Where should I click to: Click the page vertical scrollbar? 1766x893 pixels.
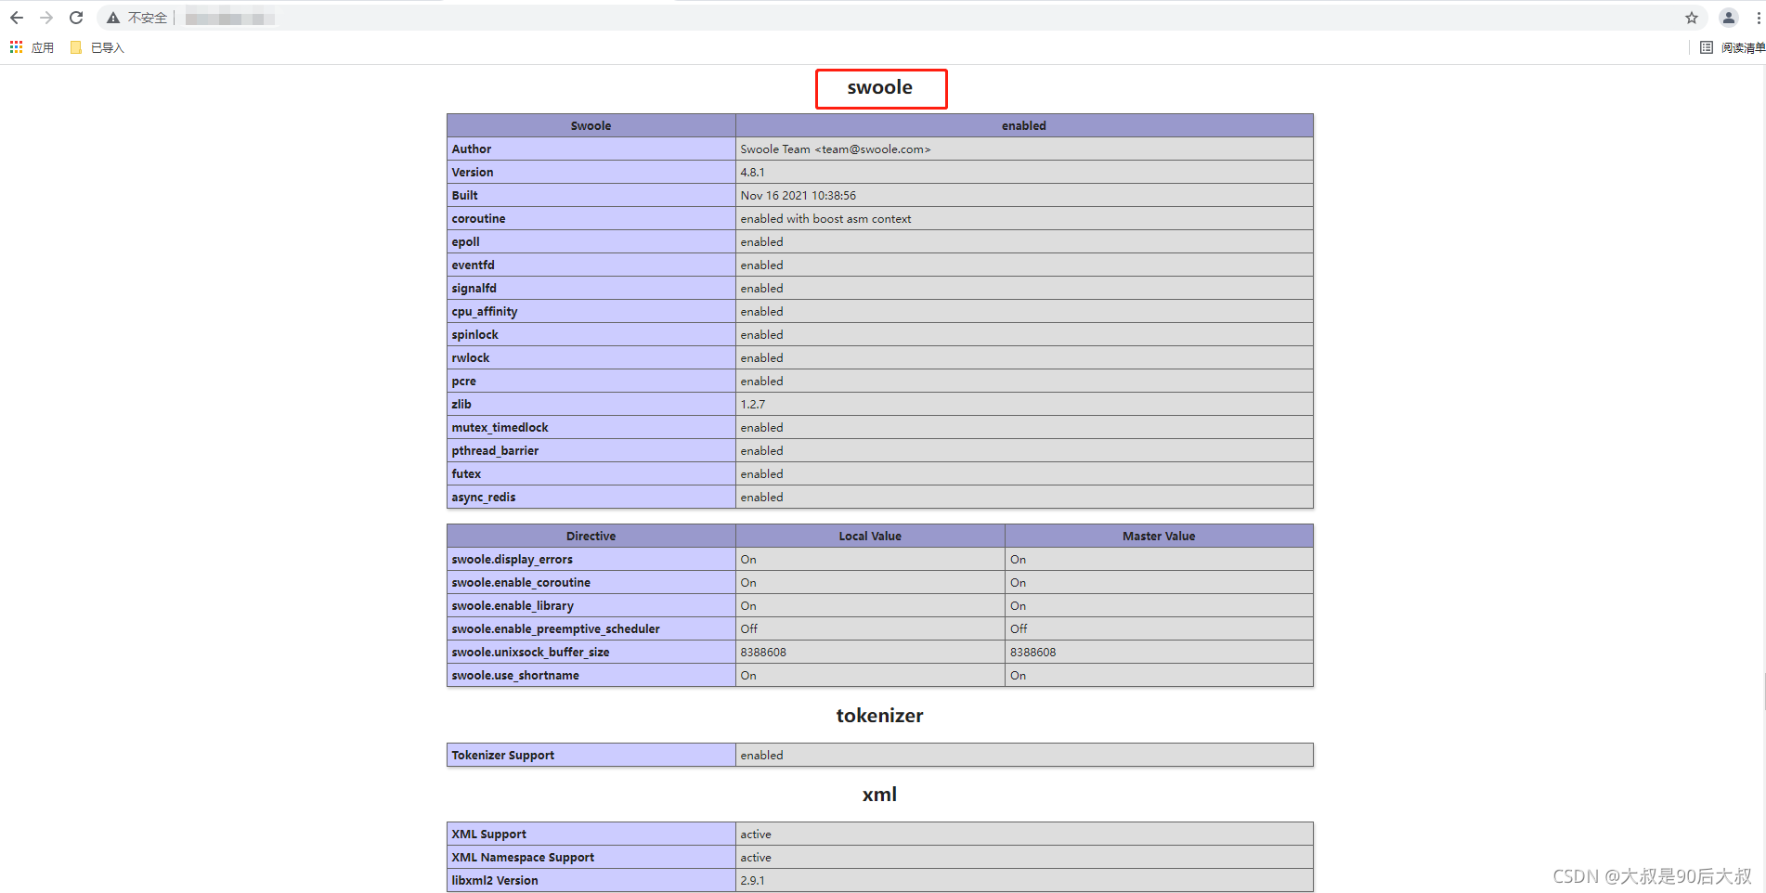click(1763, 692)
